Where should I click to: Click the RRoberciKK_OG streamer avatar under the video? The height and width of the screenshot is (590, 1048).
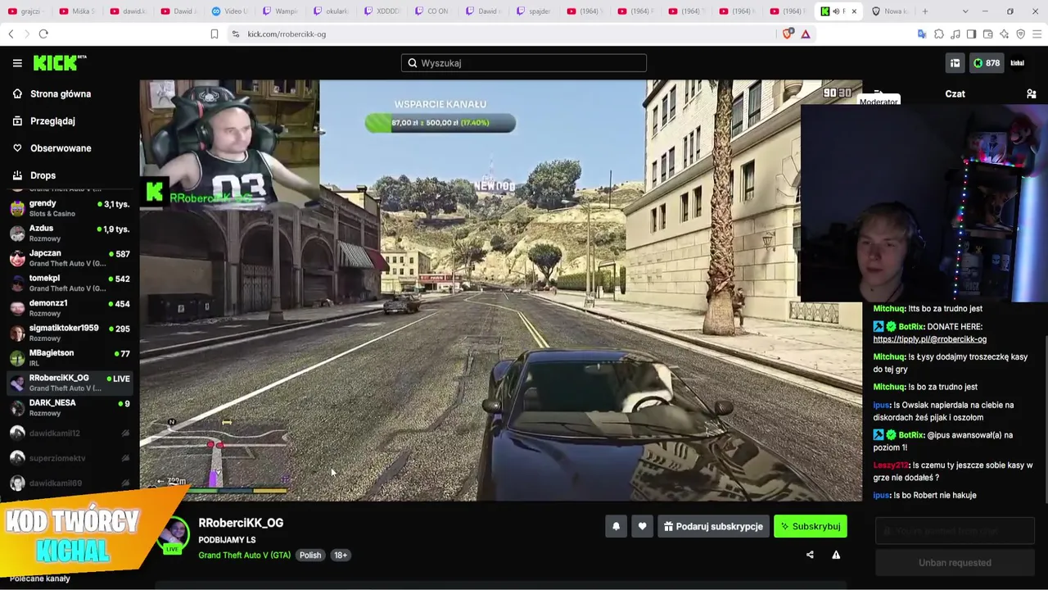click(172, 535)
